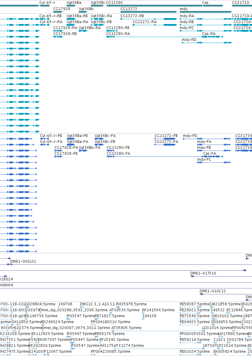Click EST EK141564.5prime

click(x=158, y=310)
